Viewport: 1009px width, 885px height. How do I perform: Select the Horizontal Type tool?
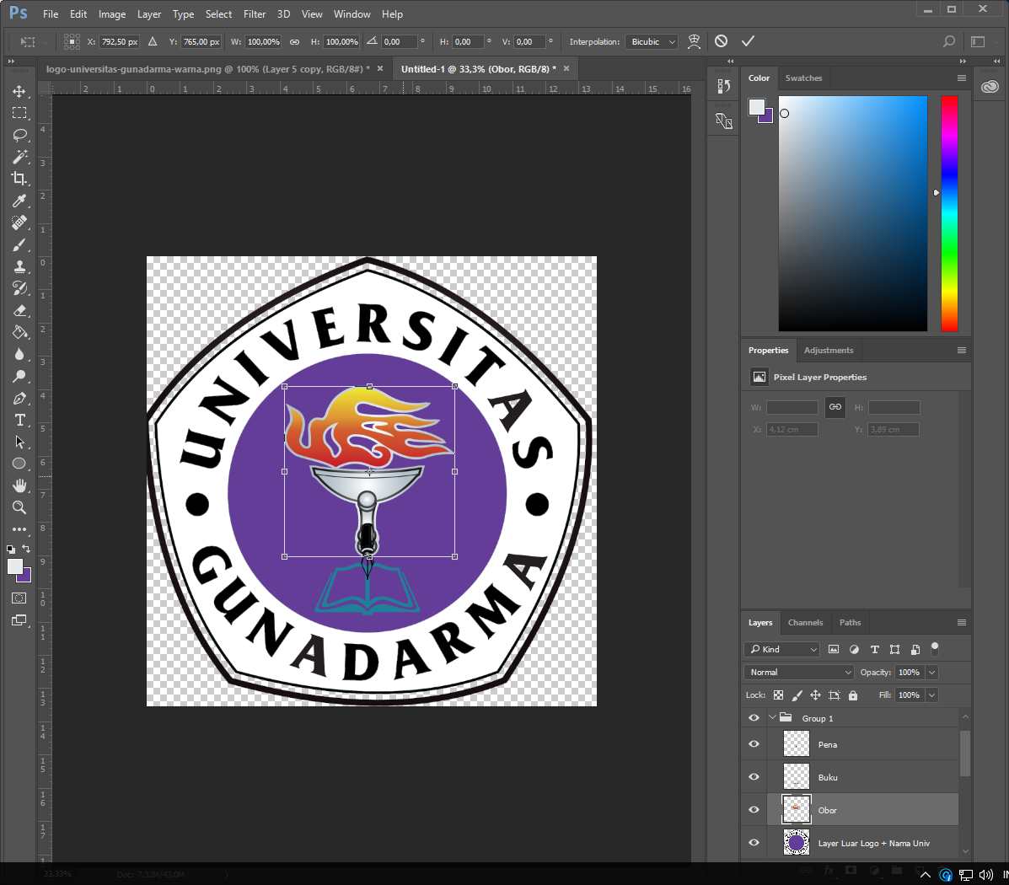(x=19, y=420)
